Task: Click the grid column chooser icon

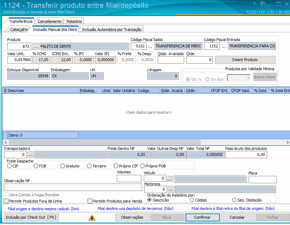Action: (x=5, y=91)
